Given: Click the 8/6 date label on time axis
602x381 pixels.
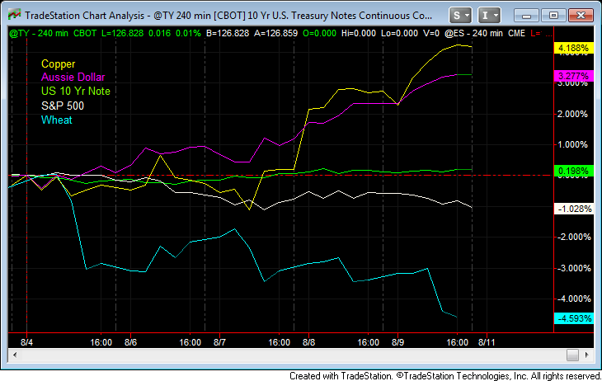Looking at the screenshot, I should [130, 342].
